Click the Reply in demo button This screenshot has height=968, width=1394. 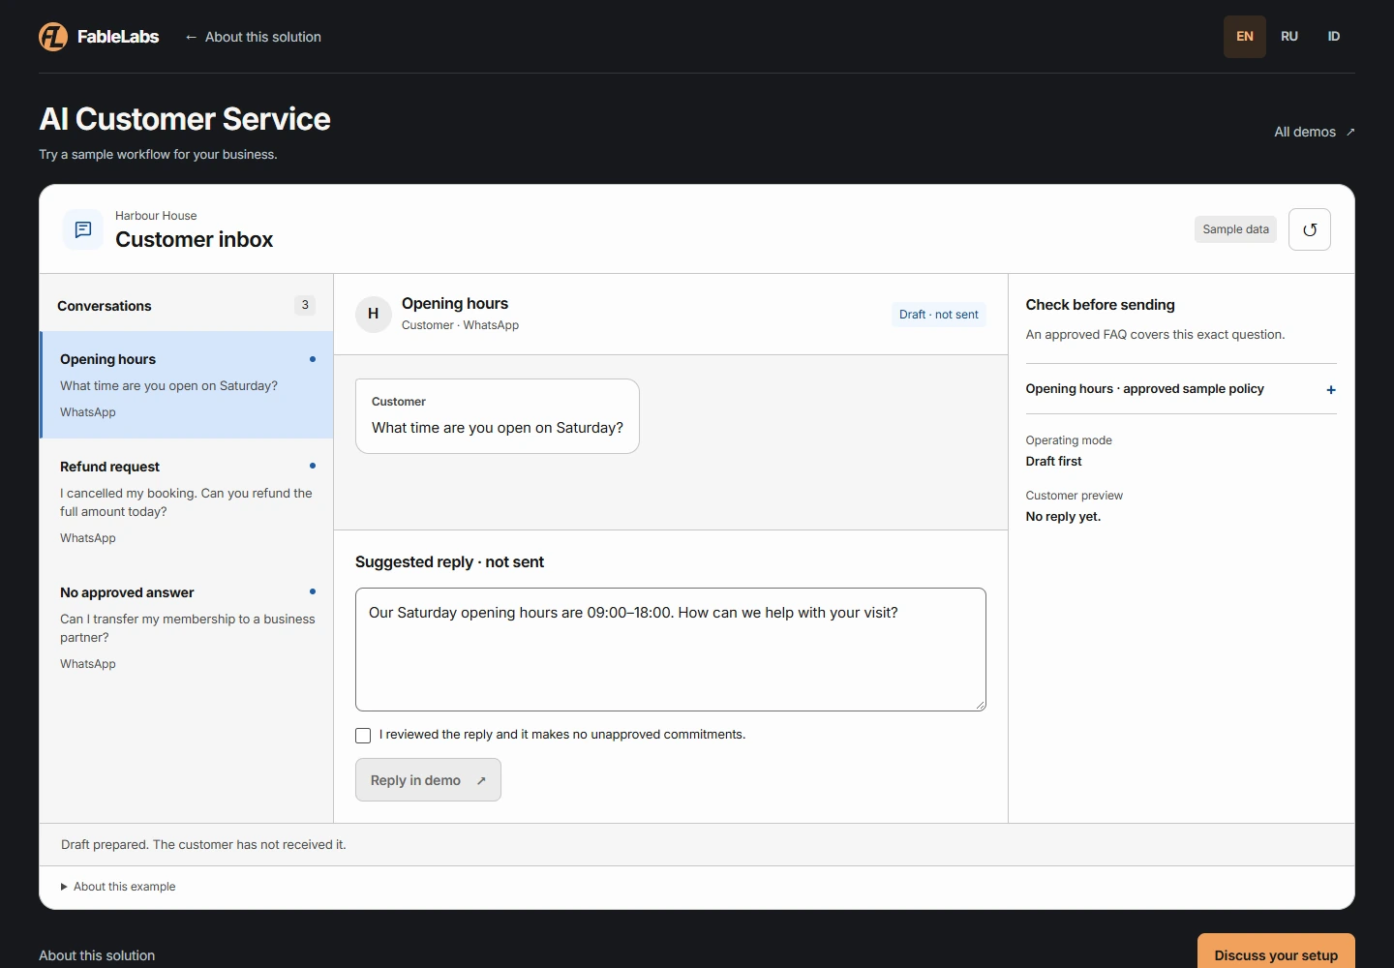click(428, 780)
